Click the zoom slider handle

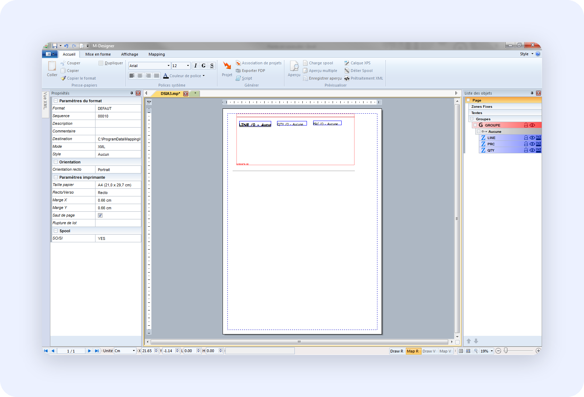(x=506, y=351)
